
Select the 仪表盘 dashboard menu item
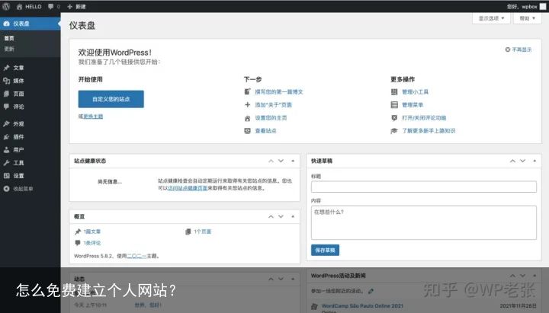tap(30, 24)
